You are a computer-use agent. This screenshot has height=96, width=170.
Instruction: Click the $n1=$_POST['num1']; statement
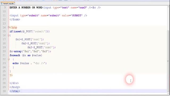click(29, 39)
